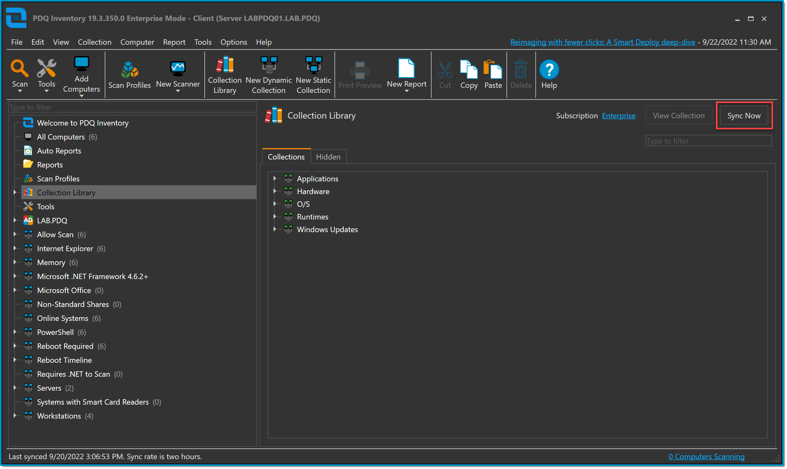Open Help with the question mark icon

tap(549, 69)
